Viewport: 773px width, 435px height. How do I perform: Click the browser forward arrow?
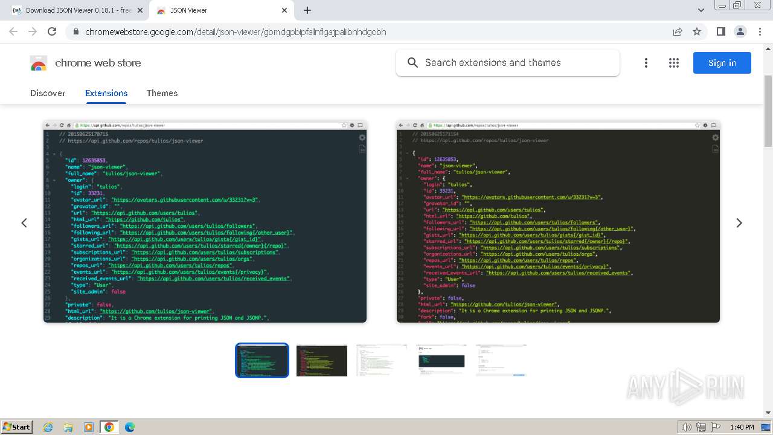pyautogui.click(x=33, y=31)
